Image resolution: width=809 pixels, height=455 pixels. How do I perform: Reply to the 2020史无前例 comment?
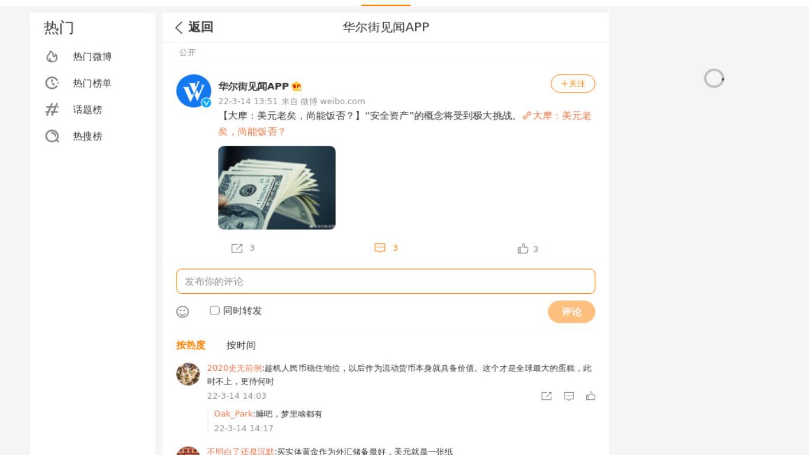[569, 396]
